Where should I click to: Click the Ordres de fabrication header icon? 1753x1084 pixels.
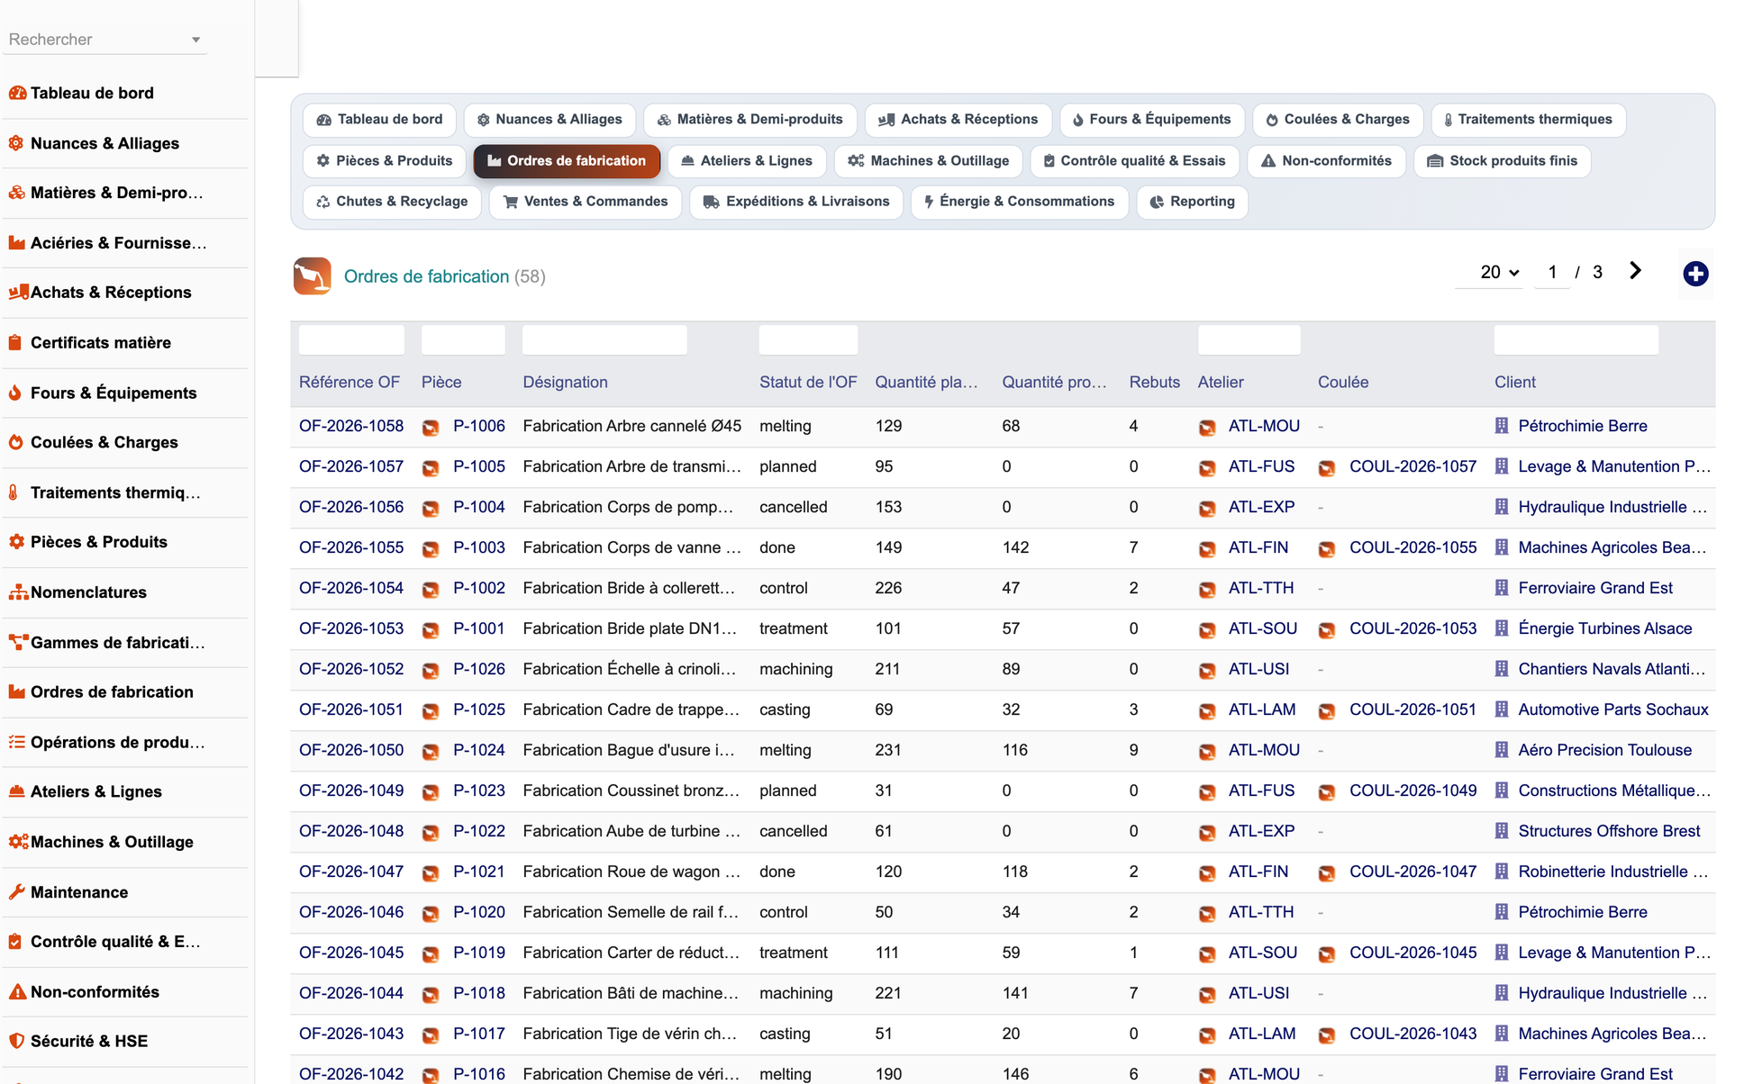pyautogui.click(x=312, y=276)
